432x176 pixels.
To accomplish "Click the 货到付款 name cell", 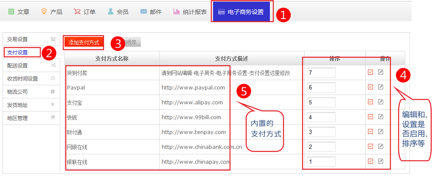I will 112,73.
